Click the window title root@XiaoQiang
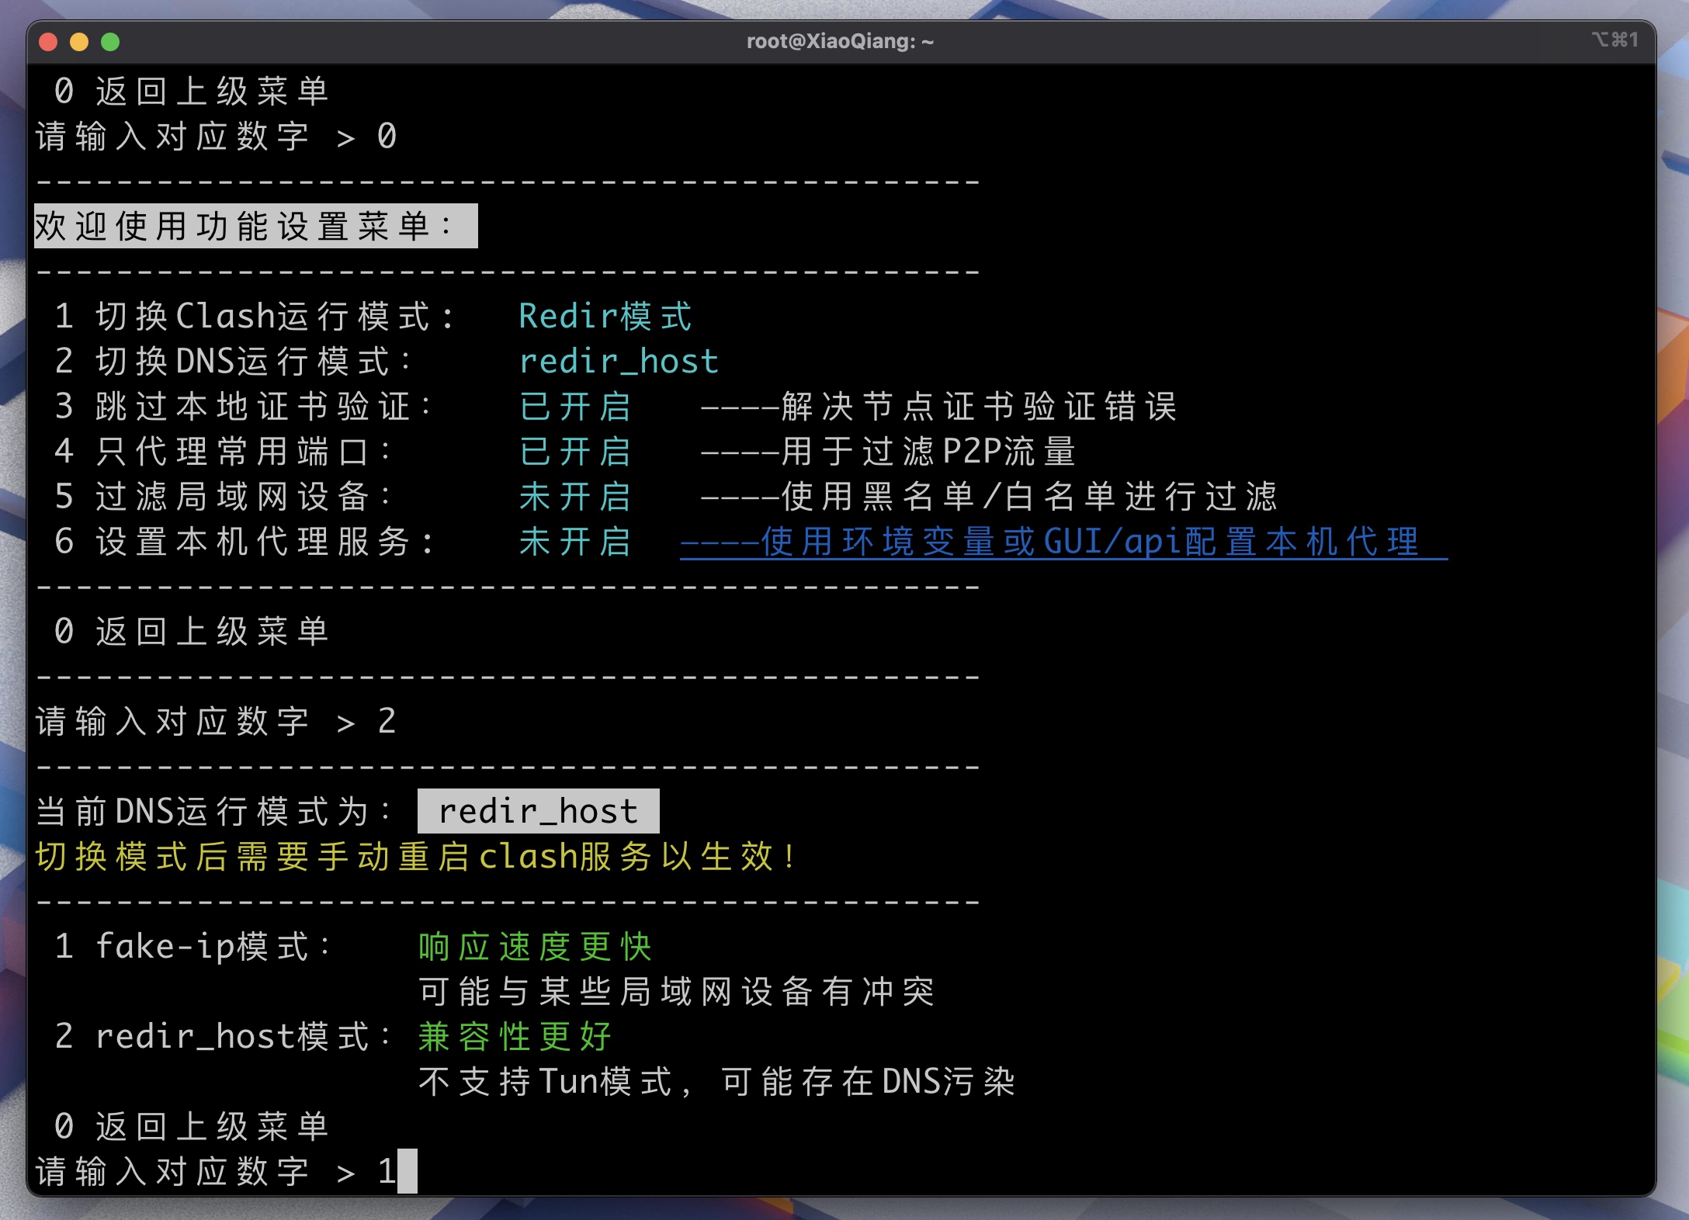Image resolution: width=1689 pixels, height=1220 pixels. (840, 41)
